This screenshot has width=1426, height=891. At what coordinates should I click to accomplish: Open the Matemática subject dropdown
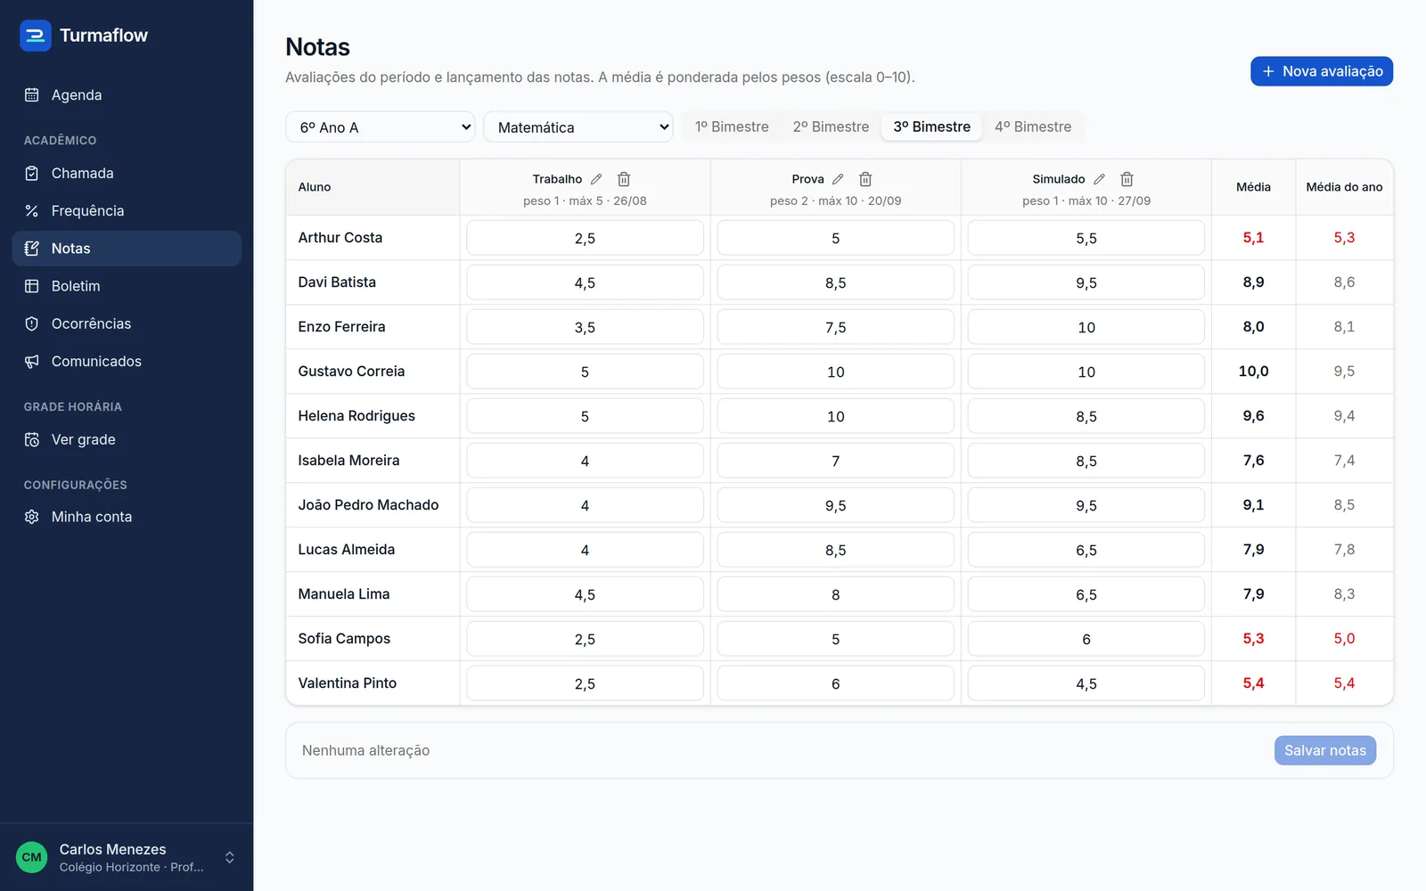[578, 127]
